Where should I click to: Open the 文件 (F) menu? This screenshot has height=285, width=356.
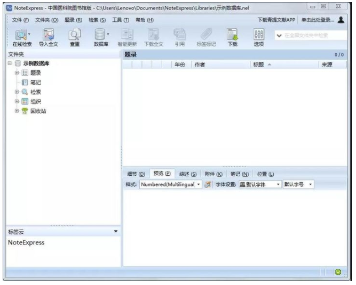click(x=20, y=20)
